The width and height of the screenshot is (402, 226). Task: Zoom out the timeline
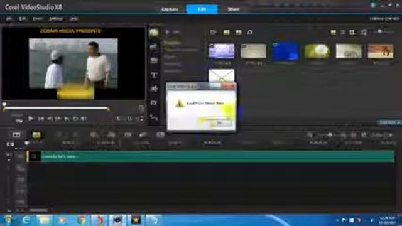coord(310,135)
